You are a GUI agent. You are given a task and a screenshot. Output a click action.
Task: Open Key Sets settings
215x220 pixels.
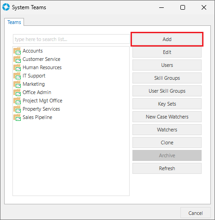167,104
